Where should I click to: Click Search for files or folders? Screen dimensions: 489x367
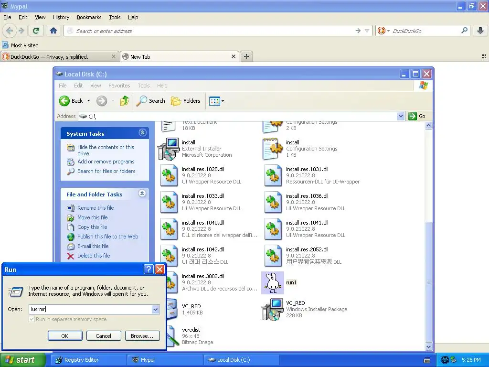pos(106,171)
